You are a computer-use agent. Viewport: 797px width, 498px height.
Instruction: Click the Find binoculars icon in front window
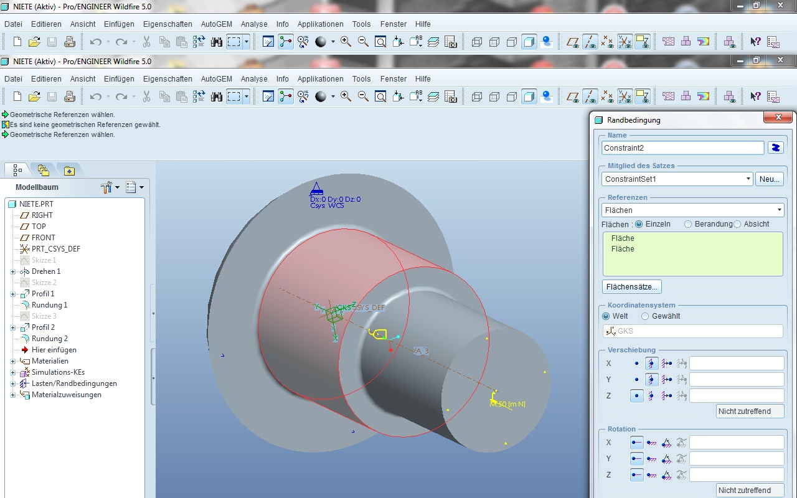(217, 96)
